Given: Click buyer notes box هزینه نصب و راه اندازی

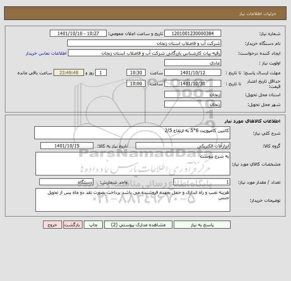Looking at the screenshot, I should pyautogui.click(x=133, y=200).
